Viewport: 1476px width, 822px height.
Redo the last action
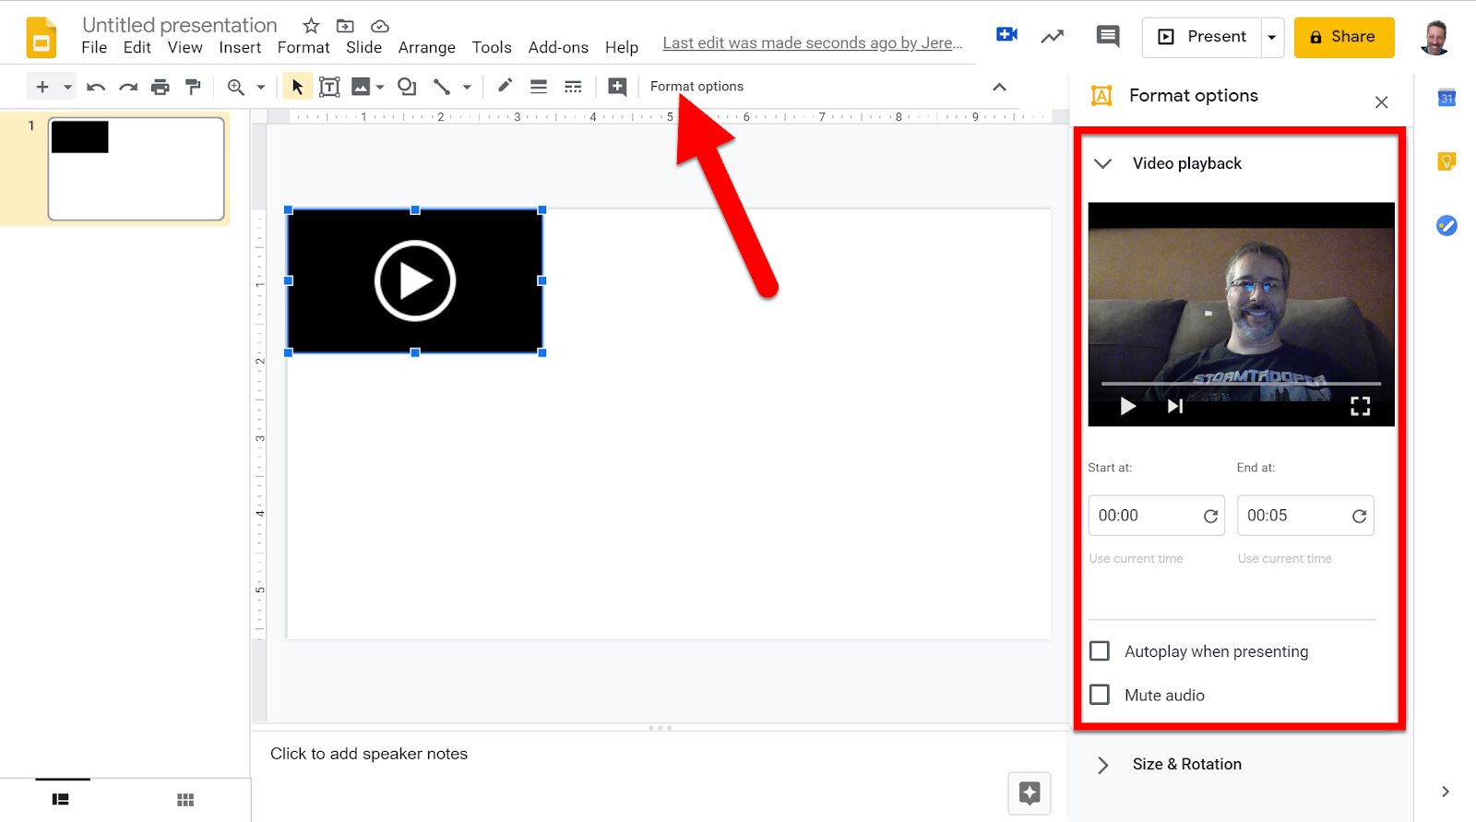[128, 87]
